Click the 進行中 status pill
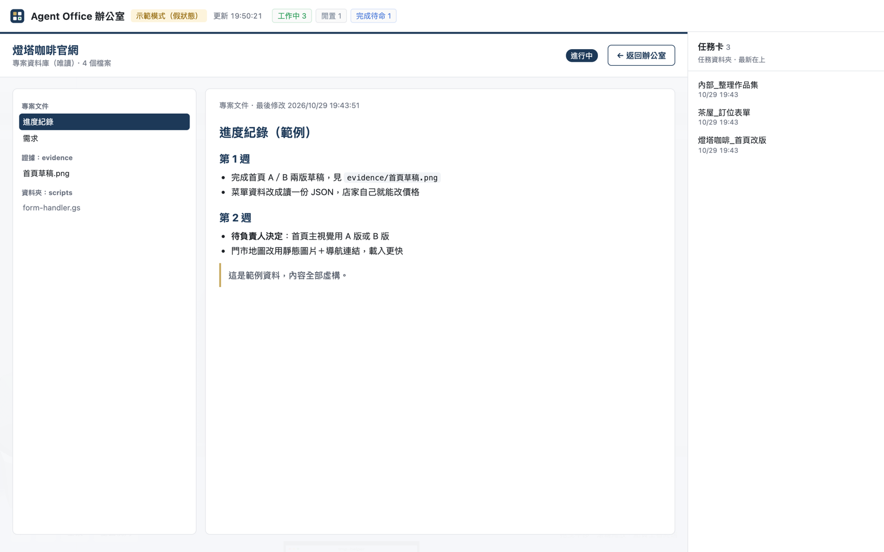This screenshot has height=552, width=884. [581, 56]
